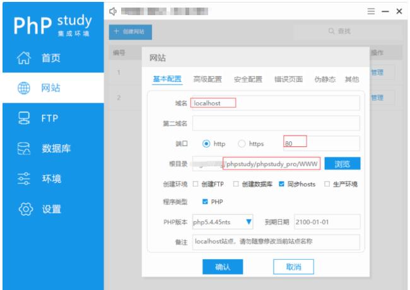
Task: Click the sliders icon beside 环境
Action: pyautogui.click(x=24, y=178)
